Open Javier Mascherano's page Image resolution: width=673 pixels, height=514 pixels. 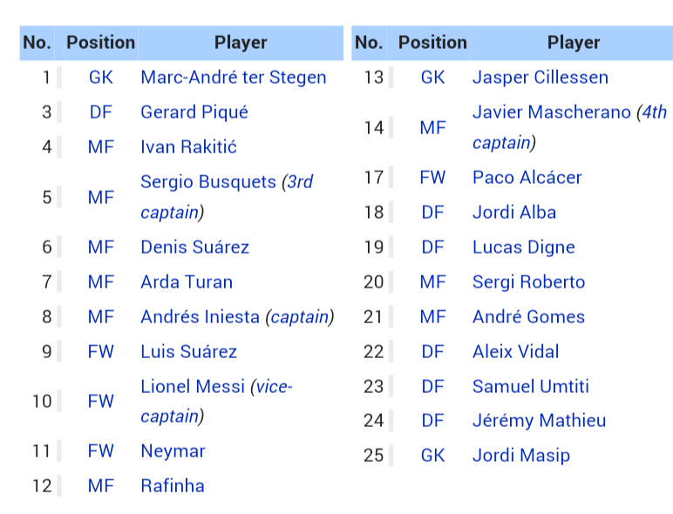click(x=552, y=112)
